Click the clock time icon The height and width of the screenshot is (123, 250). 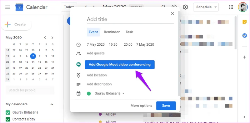click(78, 45)
